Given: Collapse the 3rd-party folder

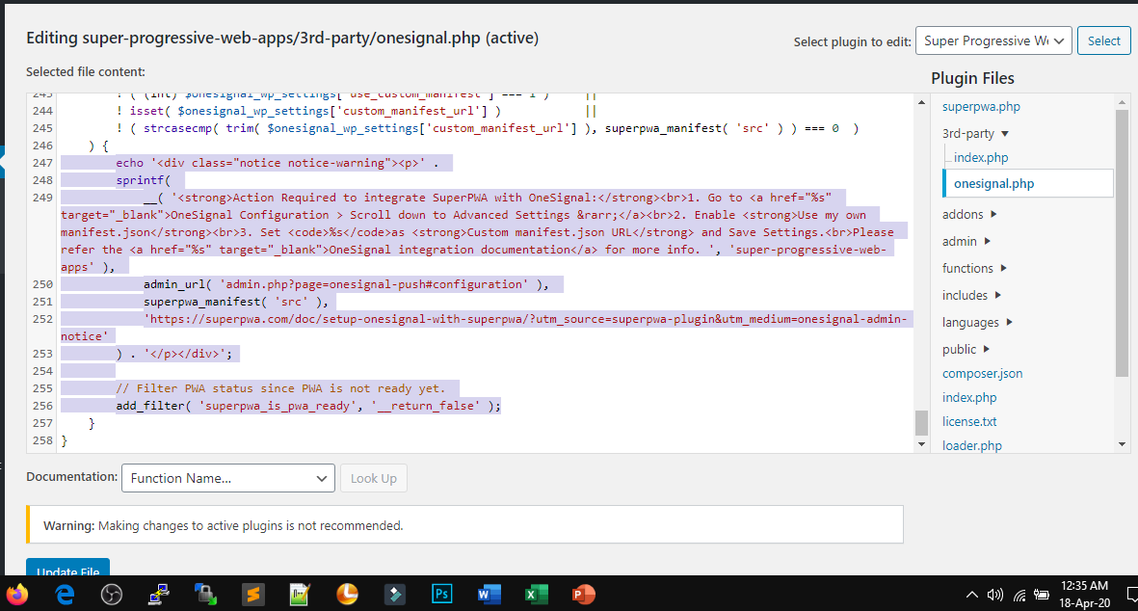Looking at the screenshot, I should 975,134.
